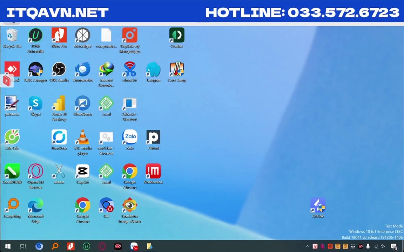Click the red V tray icon

tap(315, 246)
